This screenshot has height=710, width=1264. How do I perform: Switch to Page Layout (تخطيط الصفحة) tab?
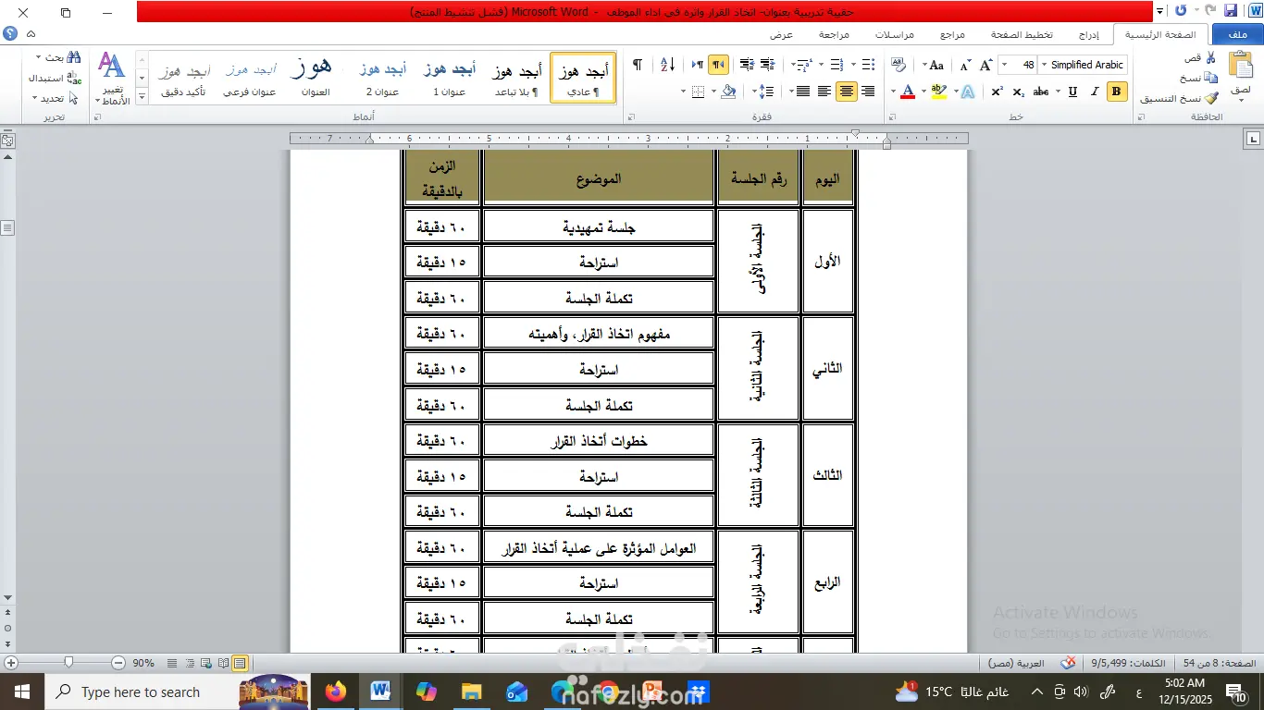tap(1022, 34)
